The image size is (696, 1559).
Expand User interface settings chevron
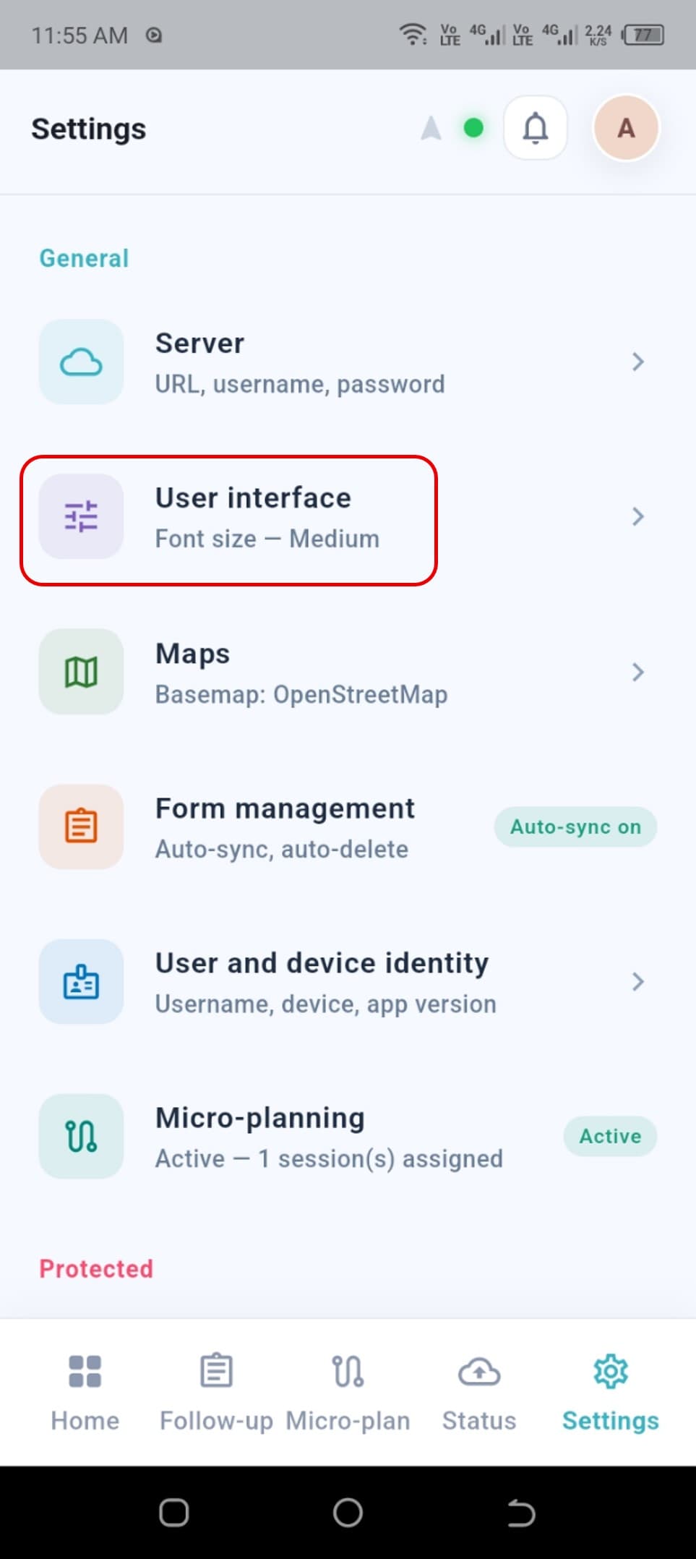point(637,516)
